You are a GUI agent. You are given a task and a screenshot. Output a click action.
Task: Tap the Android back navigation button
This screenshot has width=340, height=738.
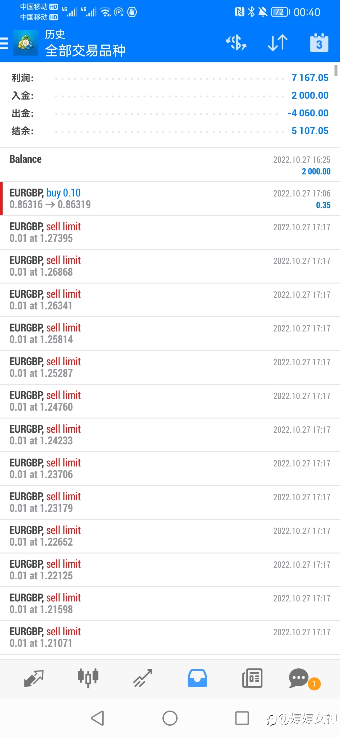(98, 718)
